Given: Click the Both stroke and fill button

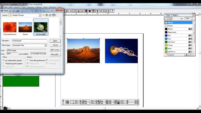Looking at the screenshot, I should point(171,19).
